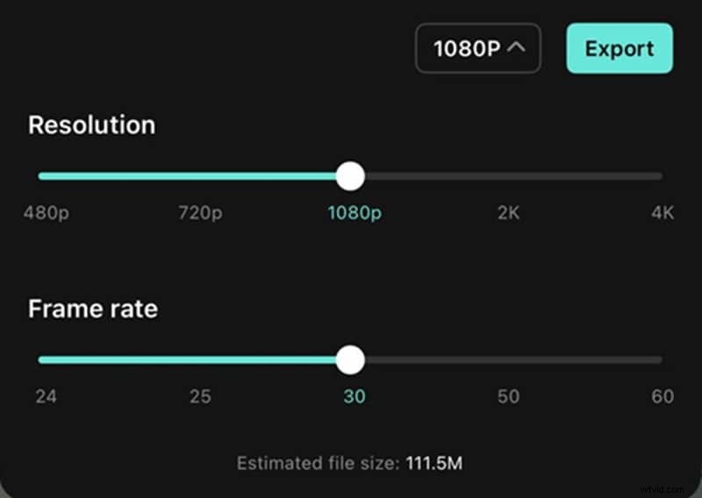The image size is (702, 498).
Task: Click the unfilled Resolution track past the handle
Action: (509, 176)
